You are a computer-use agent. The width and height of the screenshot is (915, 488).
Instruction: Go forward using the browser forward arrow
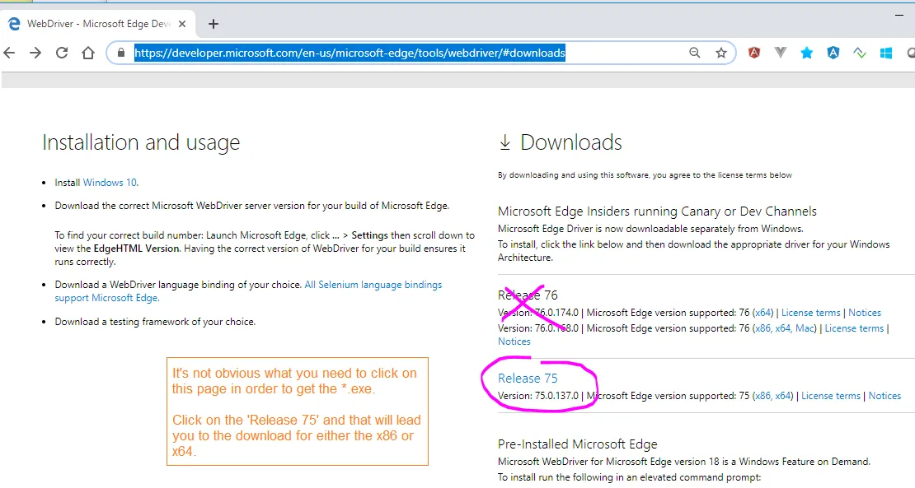(x=35, y=53)
